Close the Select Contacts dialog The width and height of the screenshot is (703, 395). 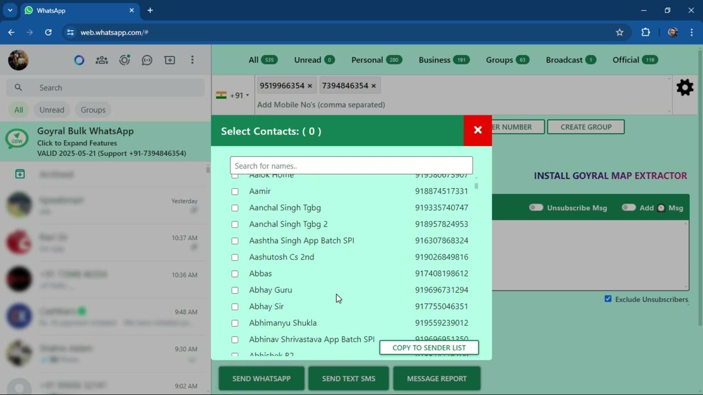478,131
